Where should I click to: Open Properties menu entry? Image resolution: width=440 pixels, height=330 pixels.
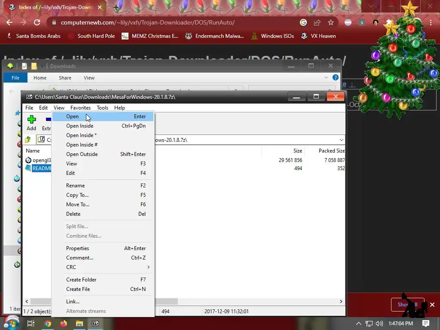[x=103, y=248]
